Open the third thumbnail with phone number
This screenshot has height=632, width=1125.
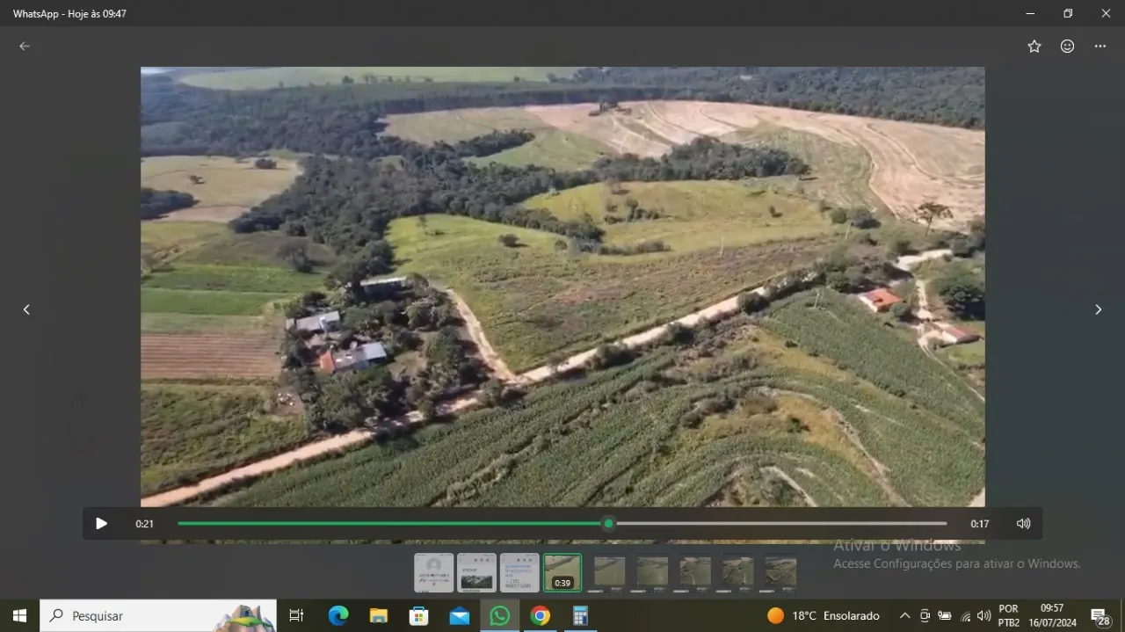coord(519,572)
